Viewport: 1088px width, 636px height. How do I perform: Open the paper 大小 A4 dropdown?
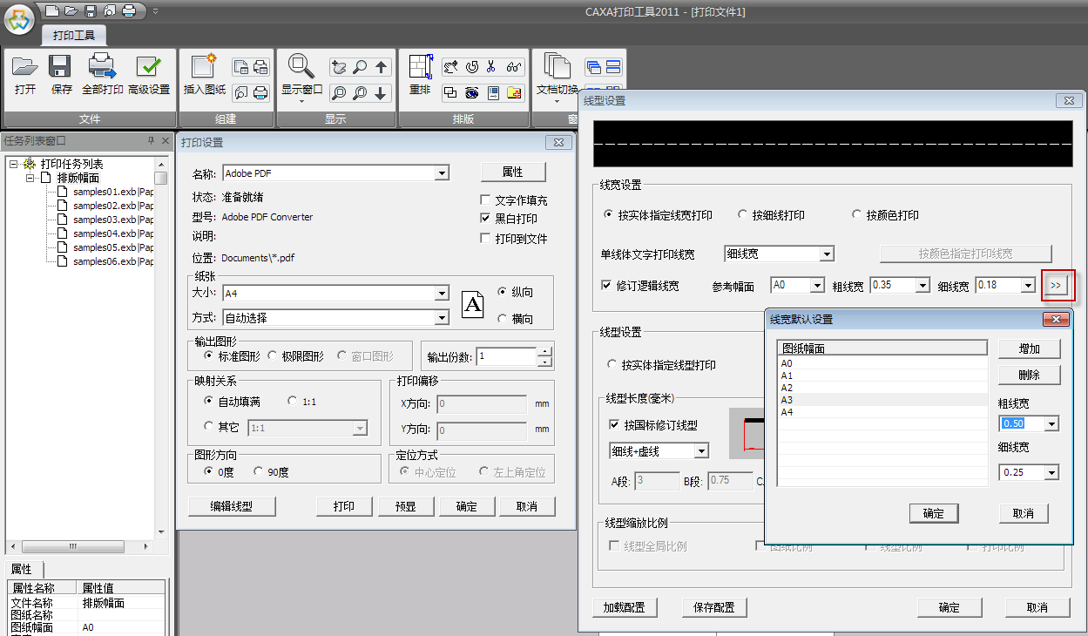pos(442,294)
